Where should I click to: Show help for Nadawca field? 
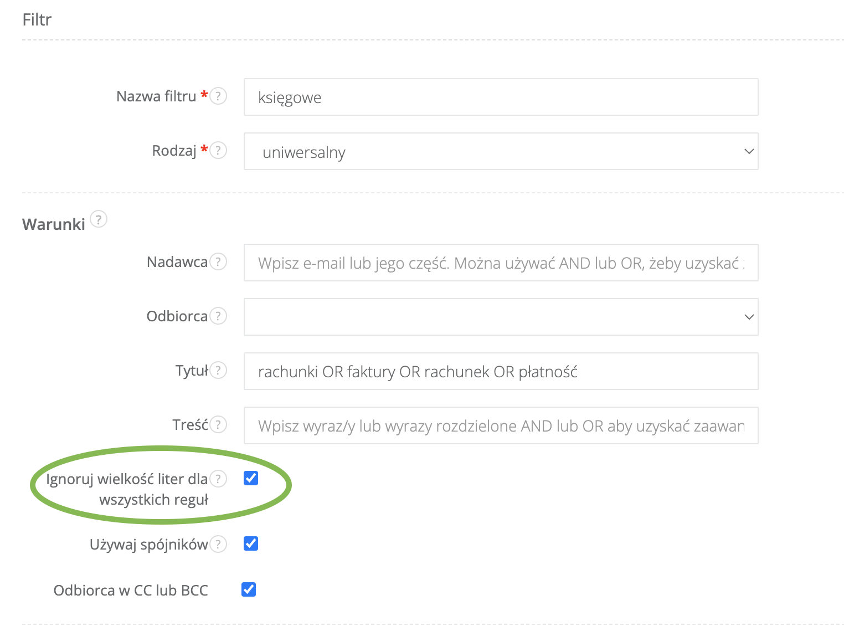tap(218, 261)
